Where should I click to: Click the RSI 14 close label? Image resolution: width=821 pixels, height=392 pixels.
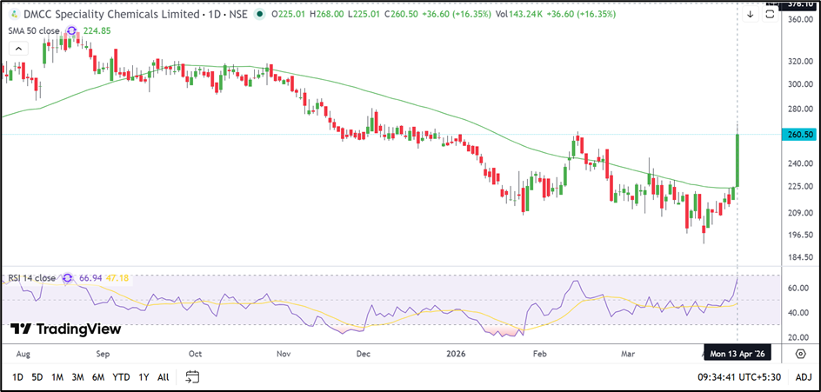point(32,278)
